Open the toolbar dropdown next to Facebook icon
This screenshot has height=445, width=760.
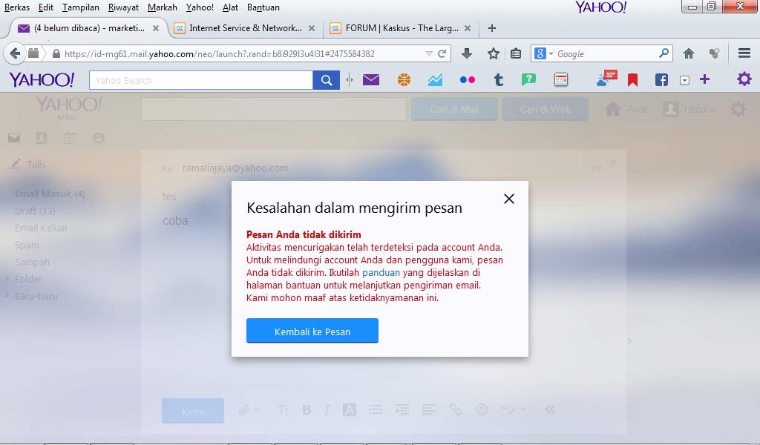(684, 80)
